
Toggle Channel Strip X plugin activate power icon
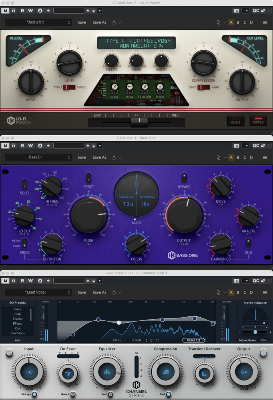click(5, 281)
